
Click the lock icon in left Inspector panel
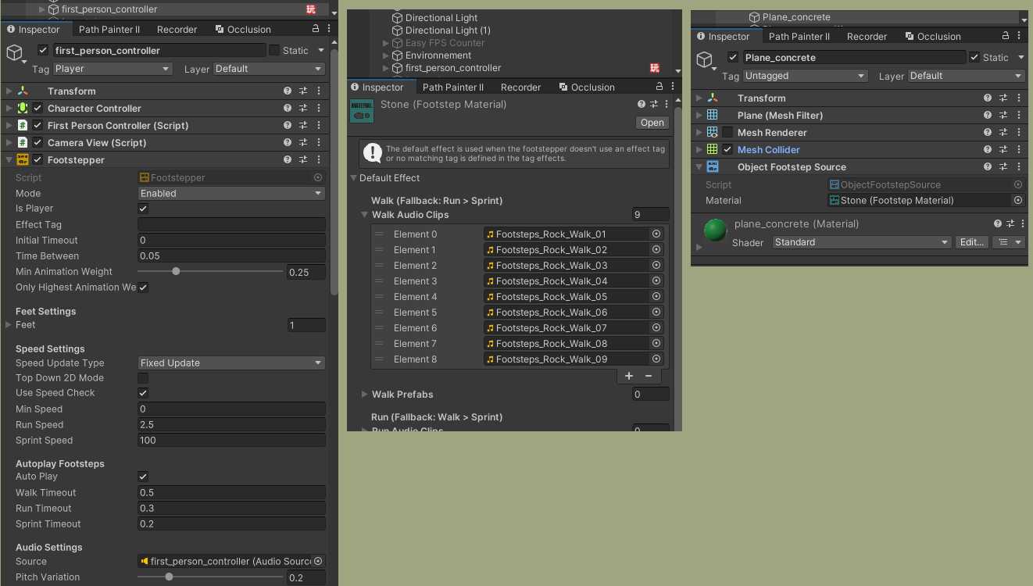pyautogui.click(x=316, y=29)
